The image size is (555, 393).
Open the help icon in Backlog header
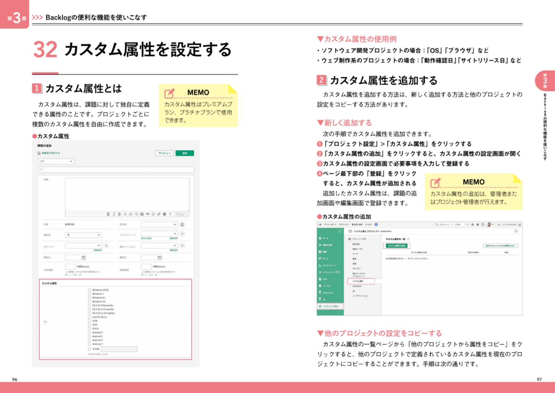(x=483, y=224)
